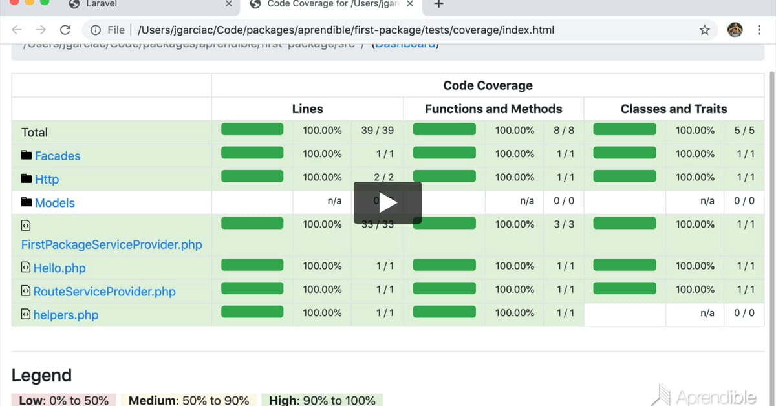The height and width of the screenshot is (406, 776).
Task: Open FirstPackageServiceProvider.php coverage
Action: pyautogui.click(x=112, y=245)
